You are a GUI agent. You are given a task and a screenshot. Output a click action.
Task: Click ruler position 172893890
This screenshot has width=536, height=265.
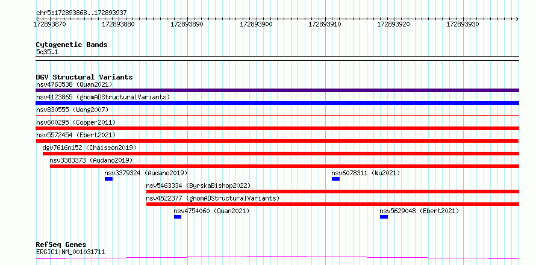pyautogui.click(x=187, y=24)
